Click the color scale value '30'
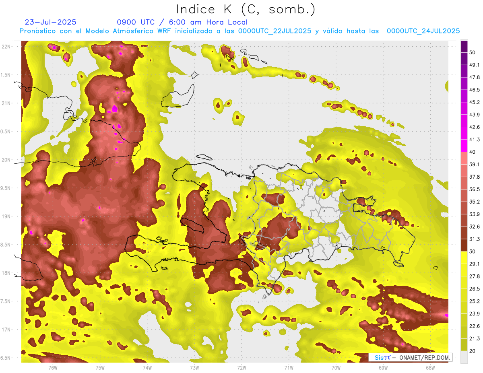This screenshot has height=373, width=483. [473, 251]
